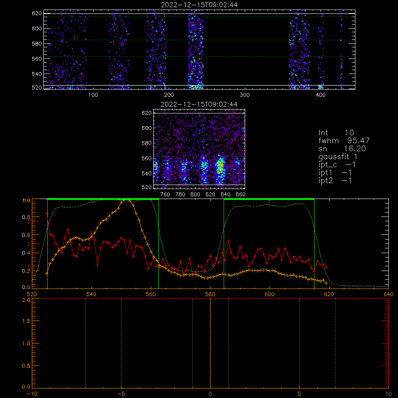The image size is (398, 398).
Task: Click the x-axis label 300 on top plot
Action: tap(245, 95)
